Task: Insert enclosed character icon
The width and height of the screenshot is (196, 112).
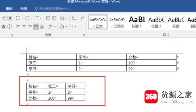Action: coord(9,26)
